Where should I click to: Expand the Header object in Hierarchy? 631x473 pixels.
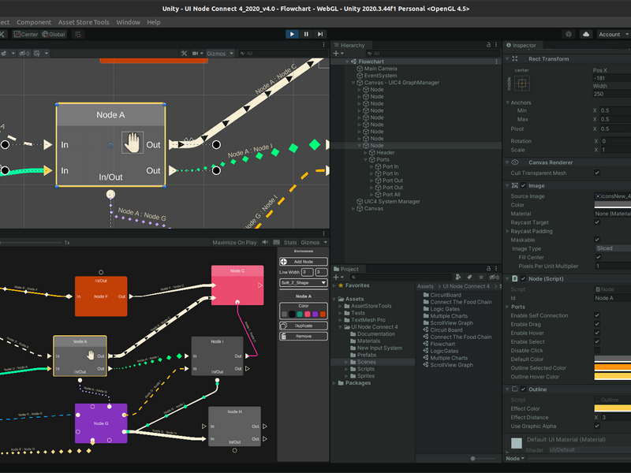pos(366,153)
